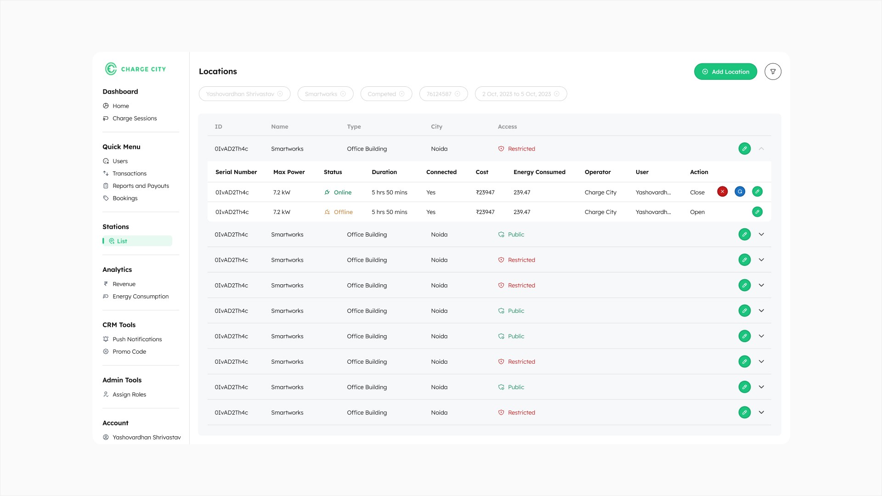This screenshot has width=882, height=496.
Task: Click the Charge City logo
Action: tap(136, 69)
